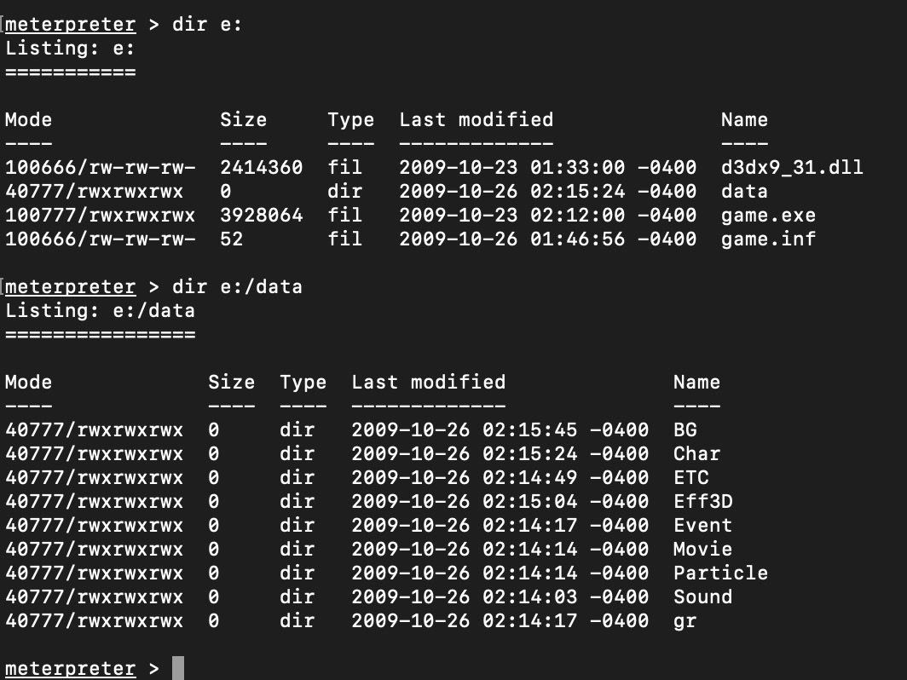Screen dimensions: 907x680
Task: Click the Sound directory name
Action: (x=703, y=596)
